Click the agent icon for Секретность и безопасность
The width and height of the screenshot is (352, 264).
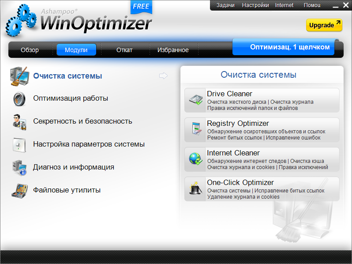coord(19,122)
